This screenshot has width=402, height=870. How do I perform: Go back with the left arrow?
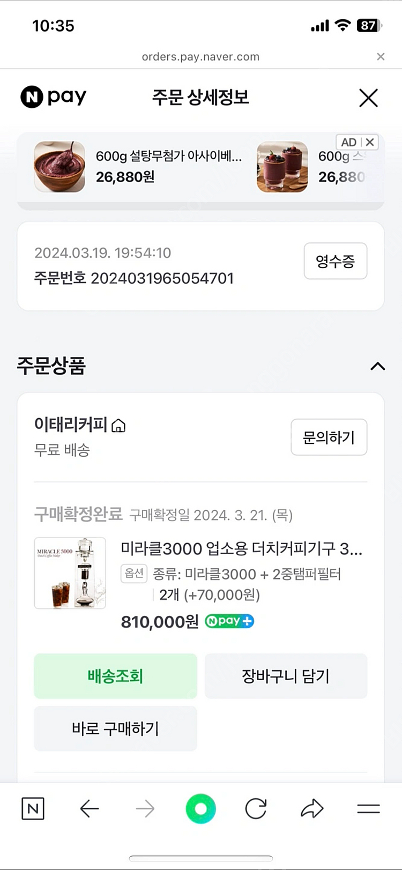click(89, 808)
